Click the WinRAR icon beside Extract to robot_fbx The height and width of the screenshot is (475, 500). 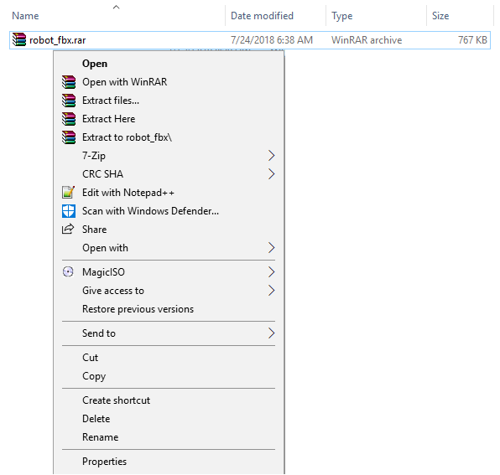pyautogui.click(x=69, y=137)
